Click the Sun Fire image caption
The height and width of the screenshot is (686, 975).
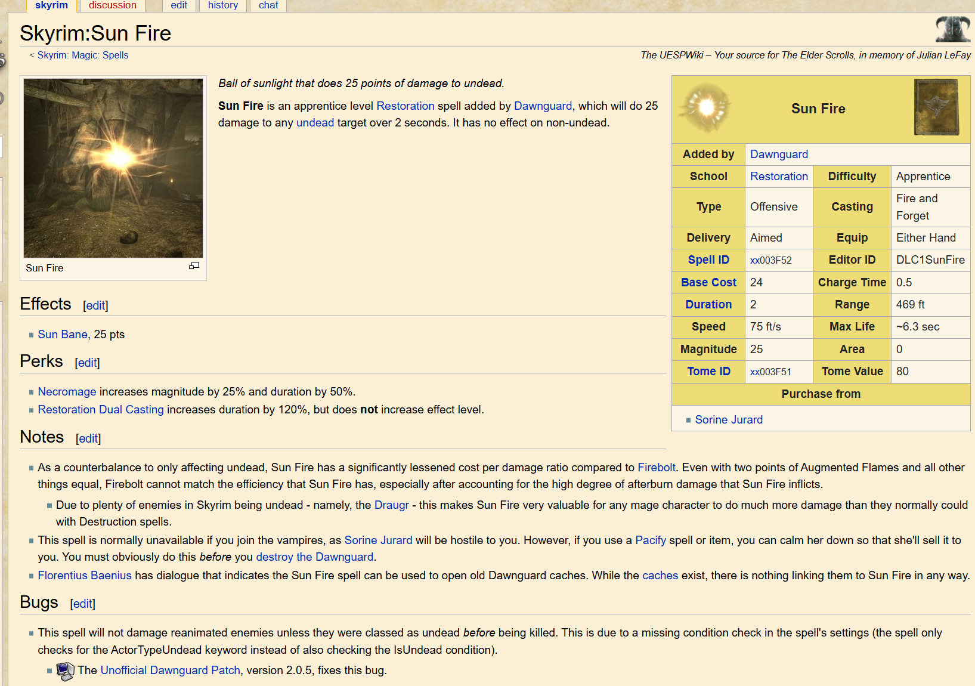point(45,268)
